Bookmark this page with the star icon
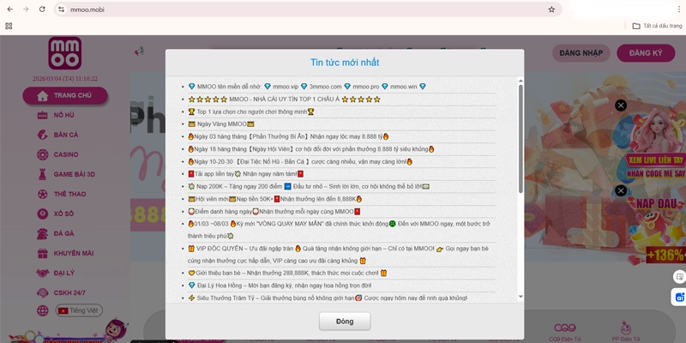This screenshot has width=686, height=343. pyautogui.click(x=551, y=9)
